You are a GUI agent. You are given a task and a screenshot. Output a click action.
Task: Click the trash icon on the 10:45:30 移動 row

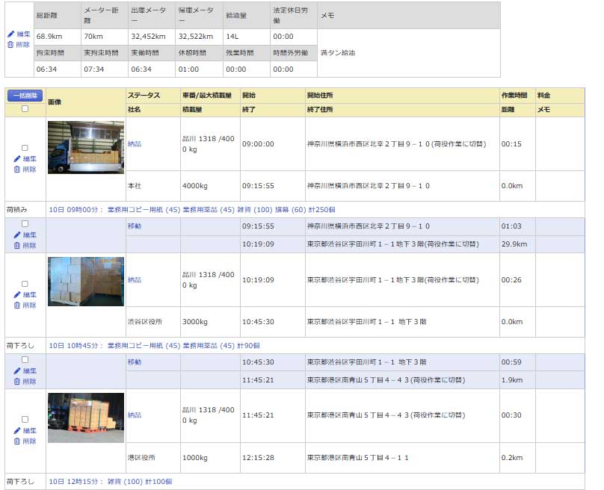tap(17, 381)
